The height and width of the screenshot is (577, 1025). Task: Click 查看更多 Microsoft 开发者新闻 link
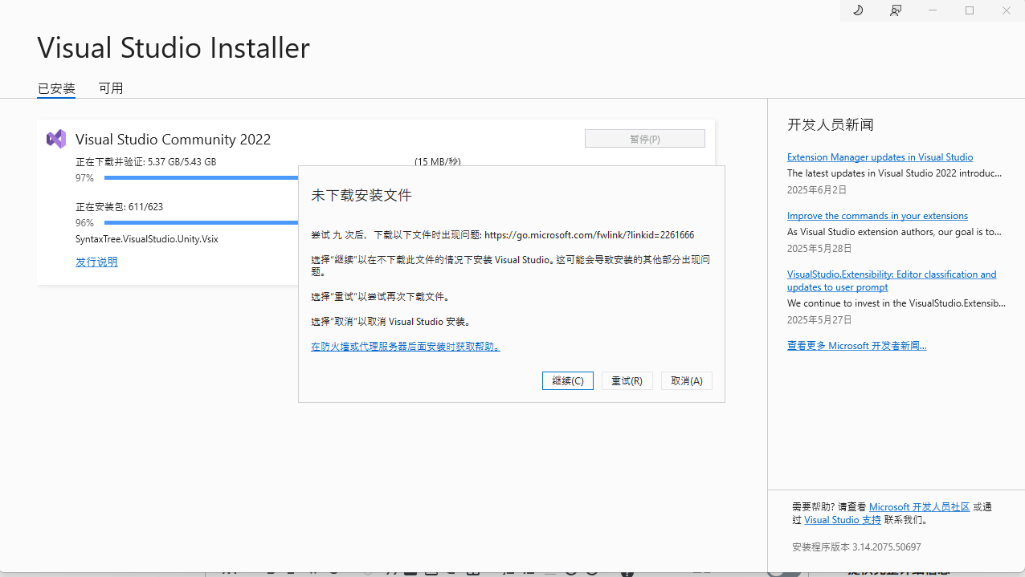(857, 346)
